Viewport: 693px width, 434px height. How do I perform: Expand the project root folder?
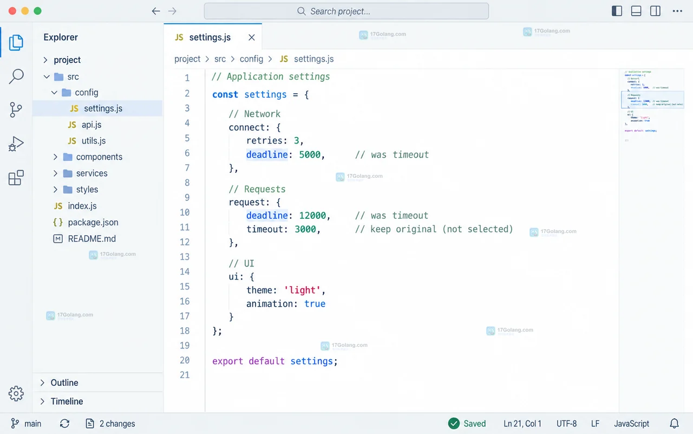[x=46, y=60]
